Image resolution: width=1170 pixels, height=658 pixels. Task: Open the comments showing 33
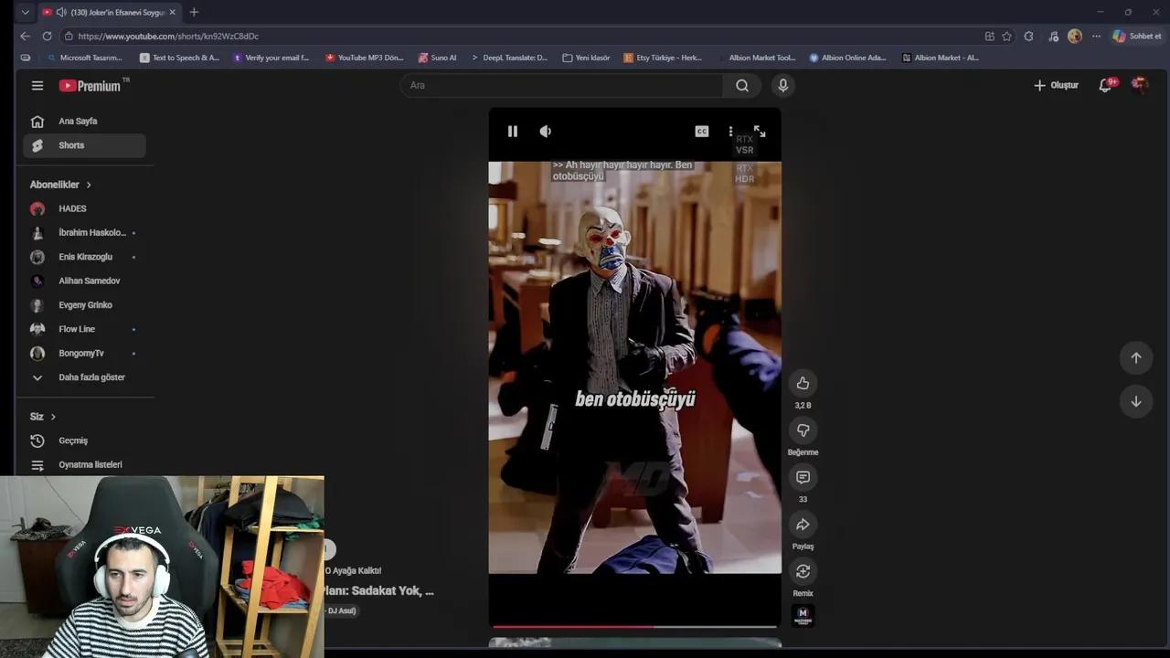(x=803, y=477)
